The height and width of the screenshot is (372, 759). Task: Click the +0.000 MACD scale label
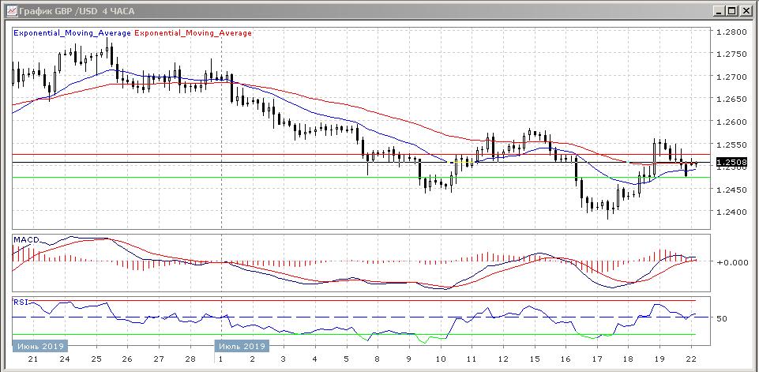coord(731,262)
